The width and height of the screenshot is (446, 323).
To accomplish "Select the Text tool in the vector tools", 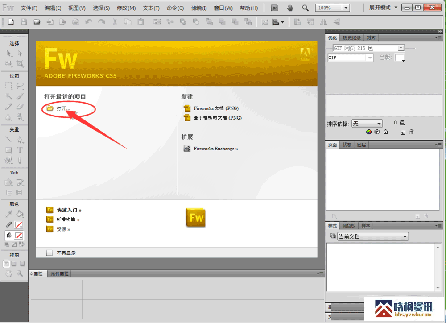I will [x=20, y=150].
